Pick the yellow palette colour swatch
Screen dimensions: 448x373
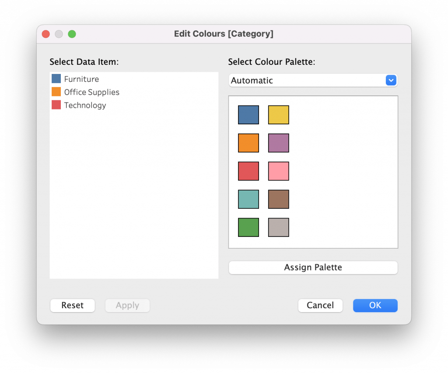278,115
